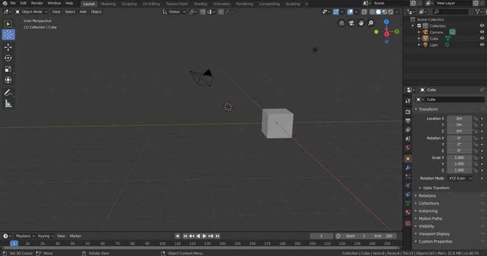Select the Select Box tool
Screen dimensions: 487x256
[8, 24]
